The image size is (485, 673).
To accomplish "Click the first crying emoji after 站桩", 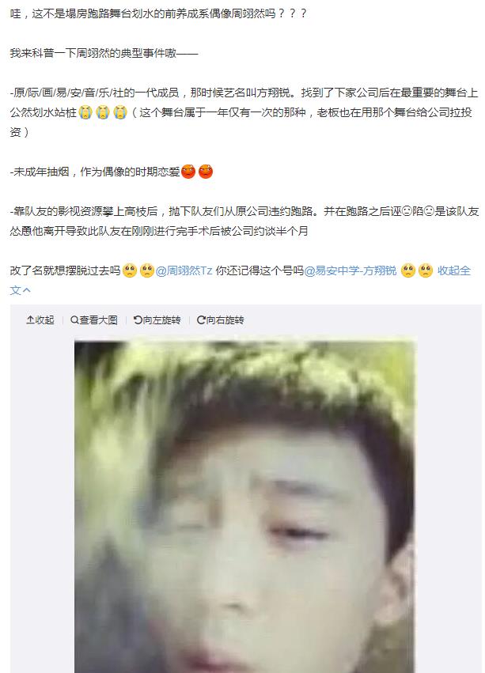I will [85, 112].
